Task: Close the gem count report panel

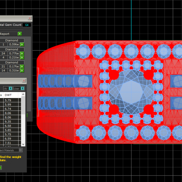Action: [x=29, y=19]
